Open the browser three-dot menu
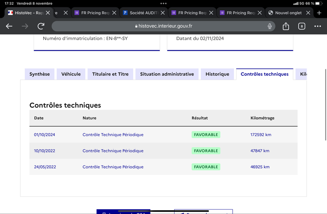This screenshot has width=327, height=214. click(x=318, y=26)
